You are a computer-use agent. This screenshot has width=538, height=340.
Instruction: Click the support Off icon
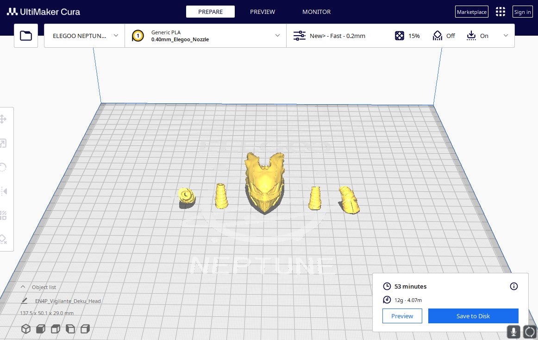pos(437,36)
